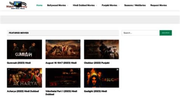Open the Chobbar movie poster thumbnail
Viewport: 180px width, 99px height.
pyautogui.click(x=101, y=49)
